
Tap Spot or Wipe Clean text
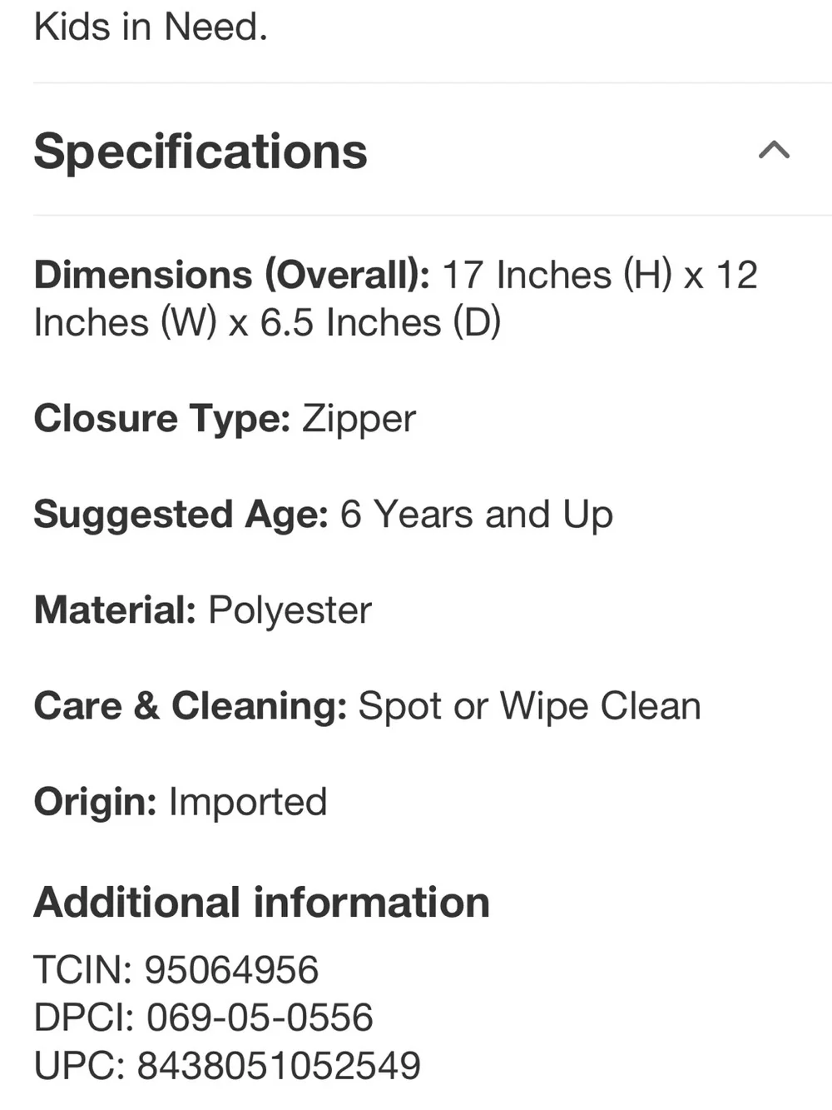(530, 706)
